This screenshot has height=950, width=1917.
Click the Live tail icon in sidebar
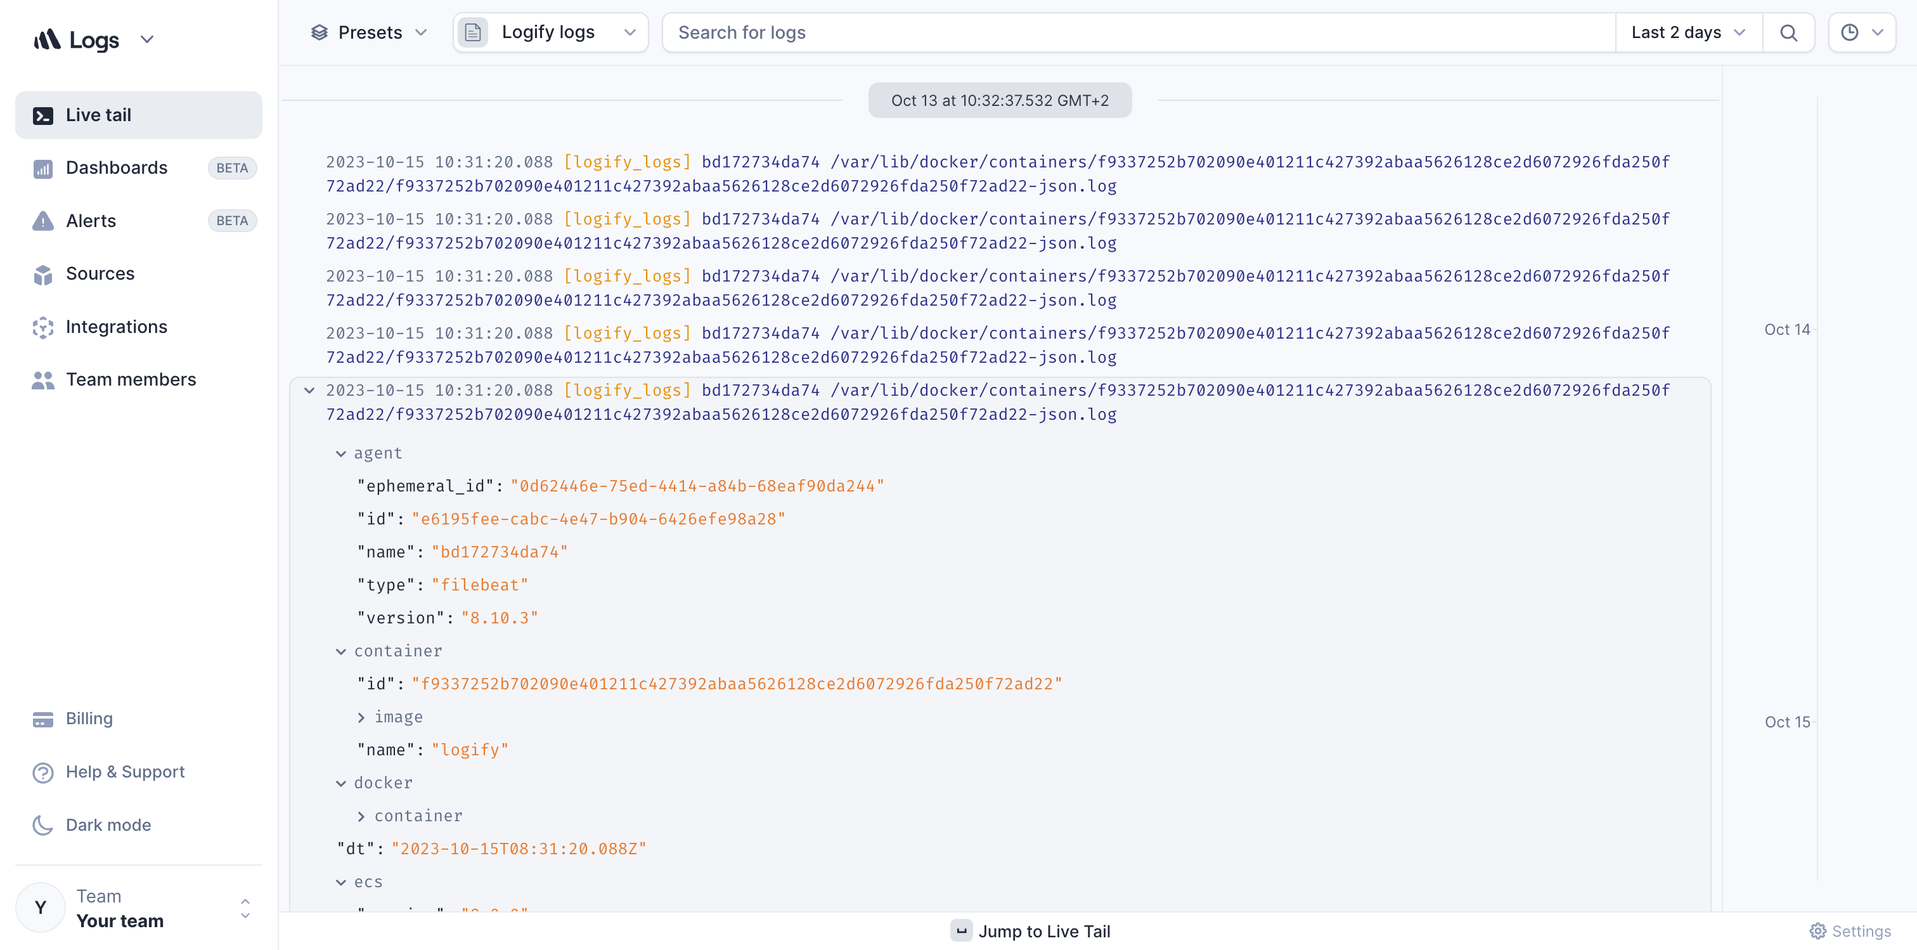(43, 114)
